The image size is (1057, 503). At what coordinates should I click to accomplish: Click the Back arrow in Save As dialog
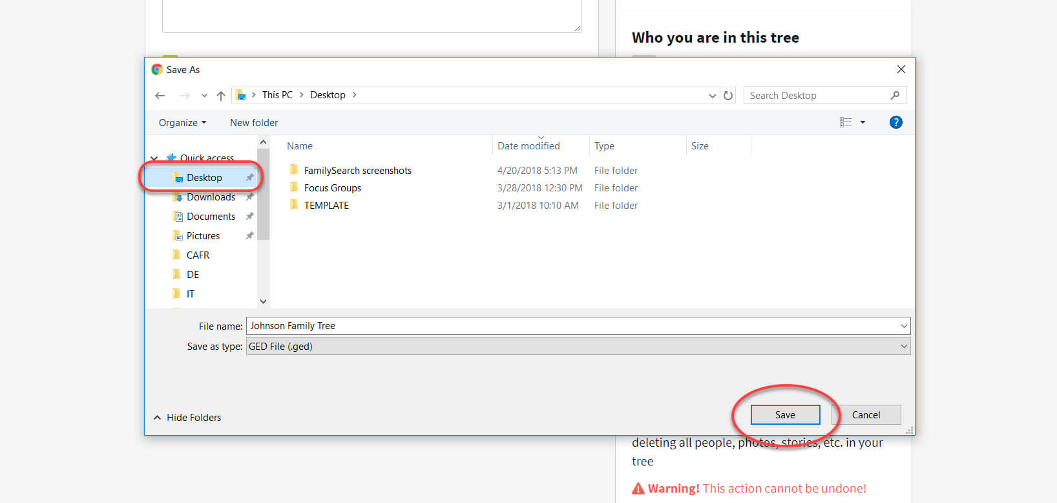coord(160,96)
